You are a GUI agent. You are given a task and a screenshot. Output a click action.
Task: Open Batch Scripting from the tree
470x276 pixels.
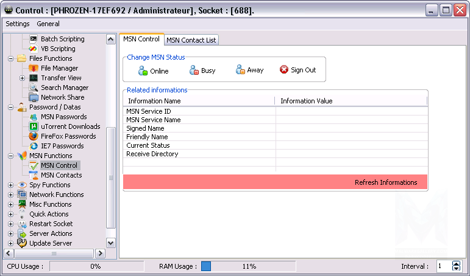(62, 39)
